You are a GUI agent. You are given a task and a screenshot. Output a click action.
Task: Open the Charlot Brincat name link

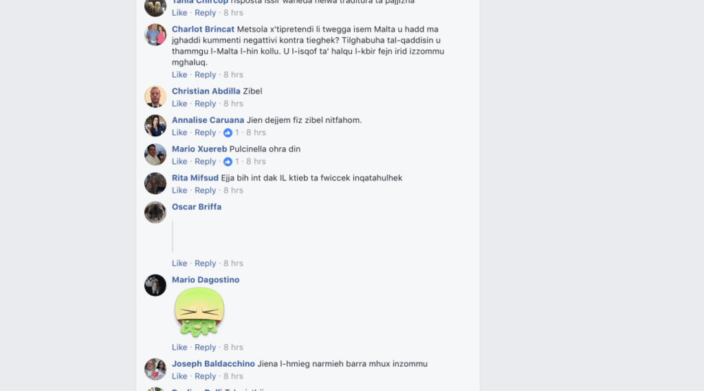(203, 29)
